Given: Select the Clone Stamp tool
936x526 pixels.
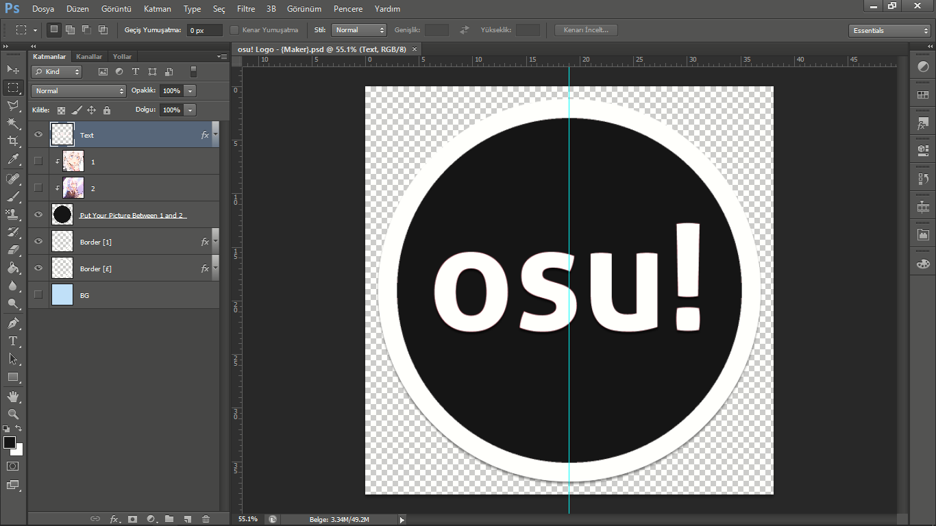Looking at the screenshot, I should (x=13, y=214).
